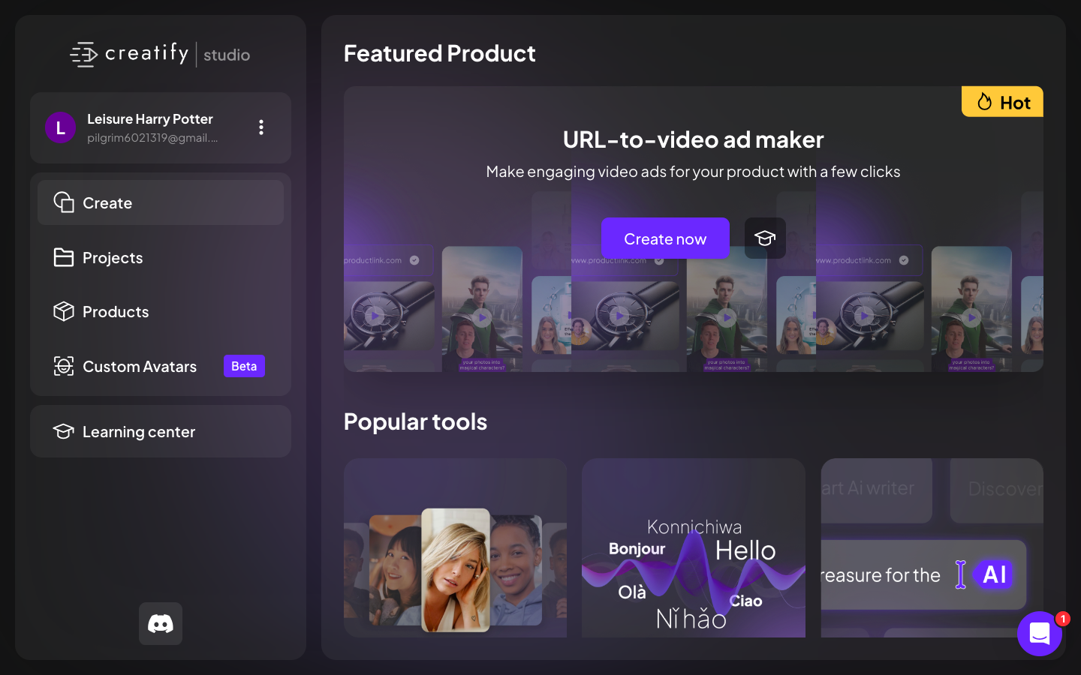Screen dimensions: 1081x675
Task: Open the AI writer tool card
Action: [932, 547]
